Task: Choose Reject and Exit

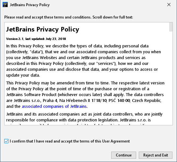Action: pyautogui.click(x=156, y=155)
